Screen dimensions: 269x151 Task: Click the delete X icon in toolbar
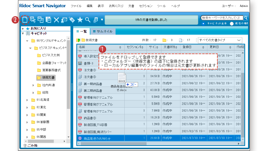click(56, 20)
